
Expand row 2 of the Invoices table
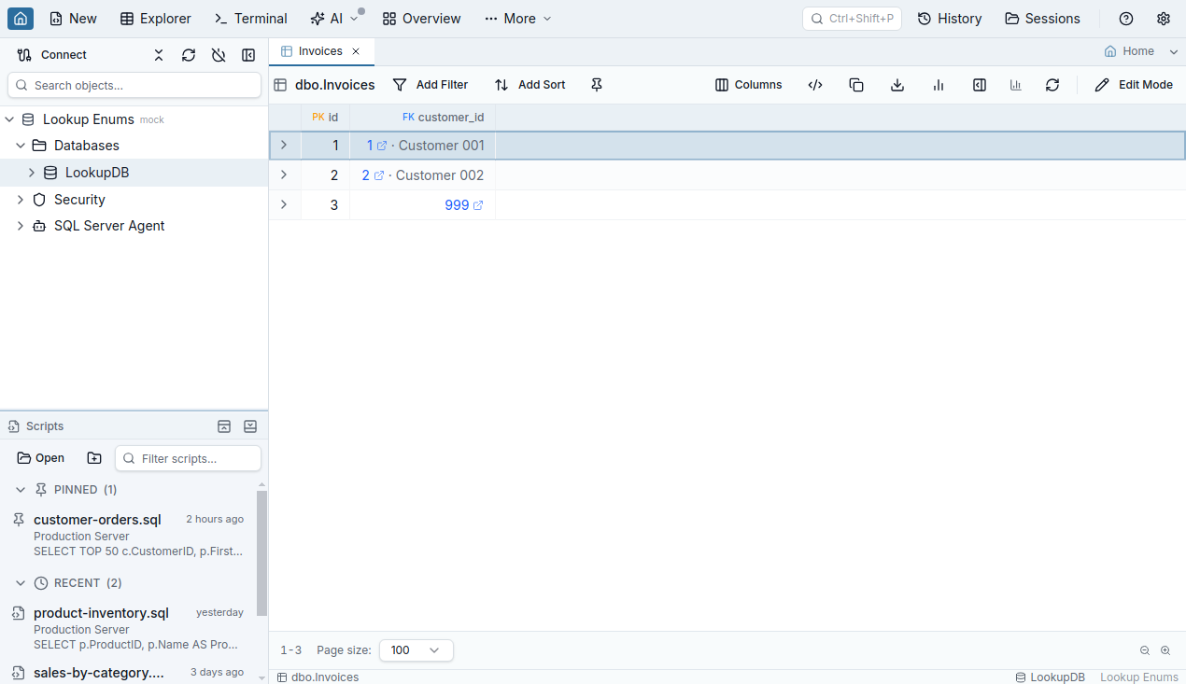[x=284, y=175]
